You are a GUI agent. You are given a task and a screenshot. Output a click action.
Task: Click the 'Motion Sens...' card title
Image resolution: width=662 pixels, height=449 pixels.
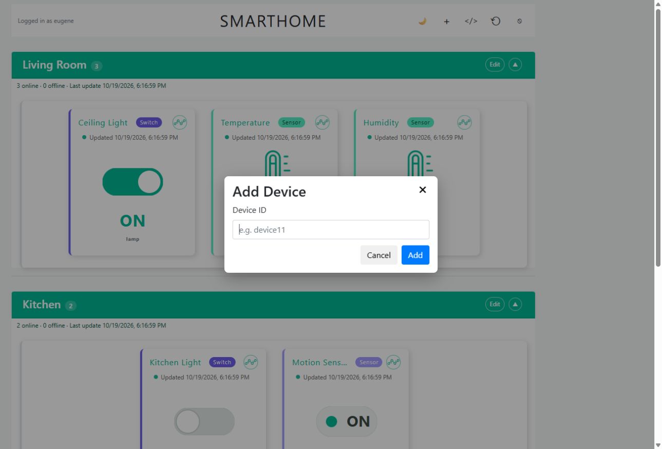[320, 363]
